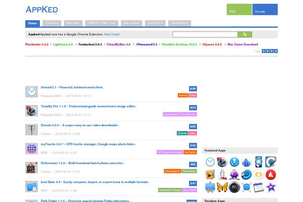Open the Parallels Desktop 10.2.0 quick link
This screenshot has height=202, width=303.
179,44
